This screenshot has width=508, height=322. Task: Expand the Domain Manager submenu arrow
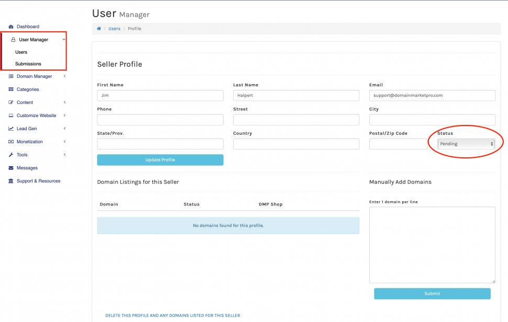coord(64,76)
